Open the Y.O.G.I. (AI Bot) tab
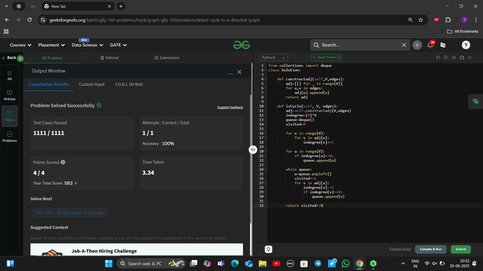This screenshot has width=483, height=271. [129, 84]
